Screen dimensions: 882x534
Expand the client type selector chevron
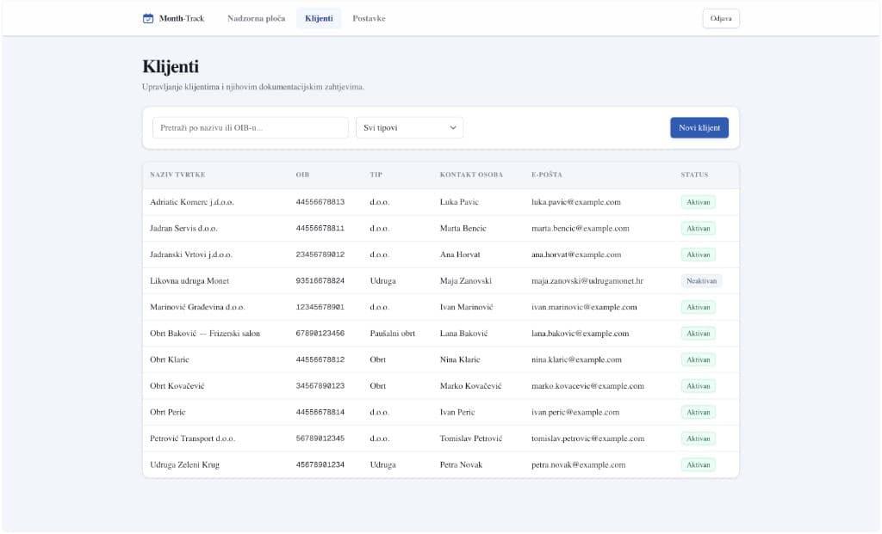click(x=455, y=126)
